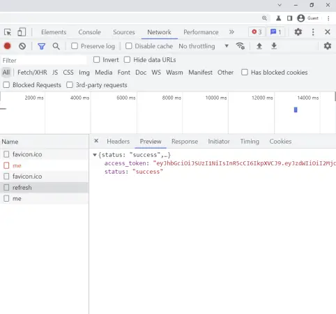The width and height of the screenshot is (336, 314).
Task: Enable the Preserve log checkbox
Action: [x=75, y=46]
